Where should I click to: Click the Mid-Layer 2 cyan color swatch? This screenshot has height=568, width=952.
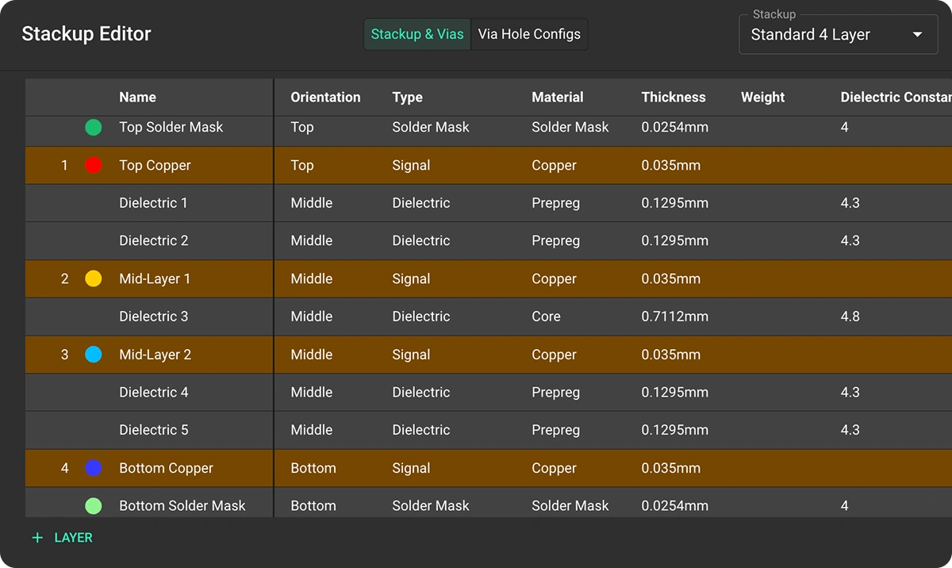pyautogui.click(x=93, y=355)
